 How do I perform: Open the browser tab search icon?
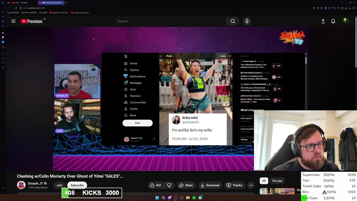342,3
